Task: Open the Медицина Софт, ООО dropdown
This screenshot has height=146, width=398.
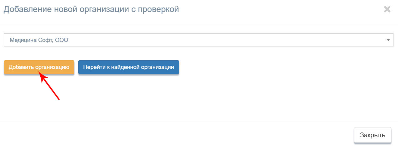Action: [198, 40]
